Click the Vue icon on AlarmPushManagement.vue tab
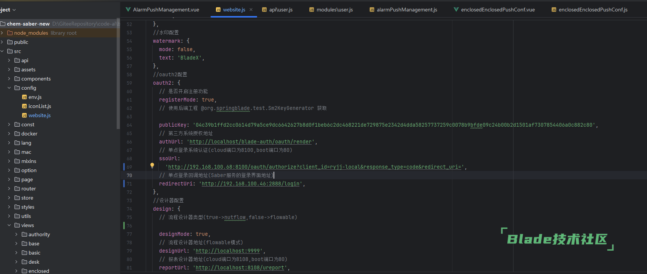 pyautogui.click(x=128, y=10)
